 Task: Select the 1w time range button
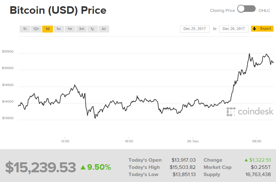(59, 29)
